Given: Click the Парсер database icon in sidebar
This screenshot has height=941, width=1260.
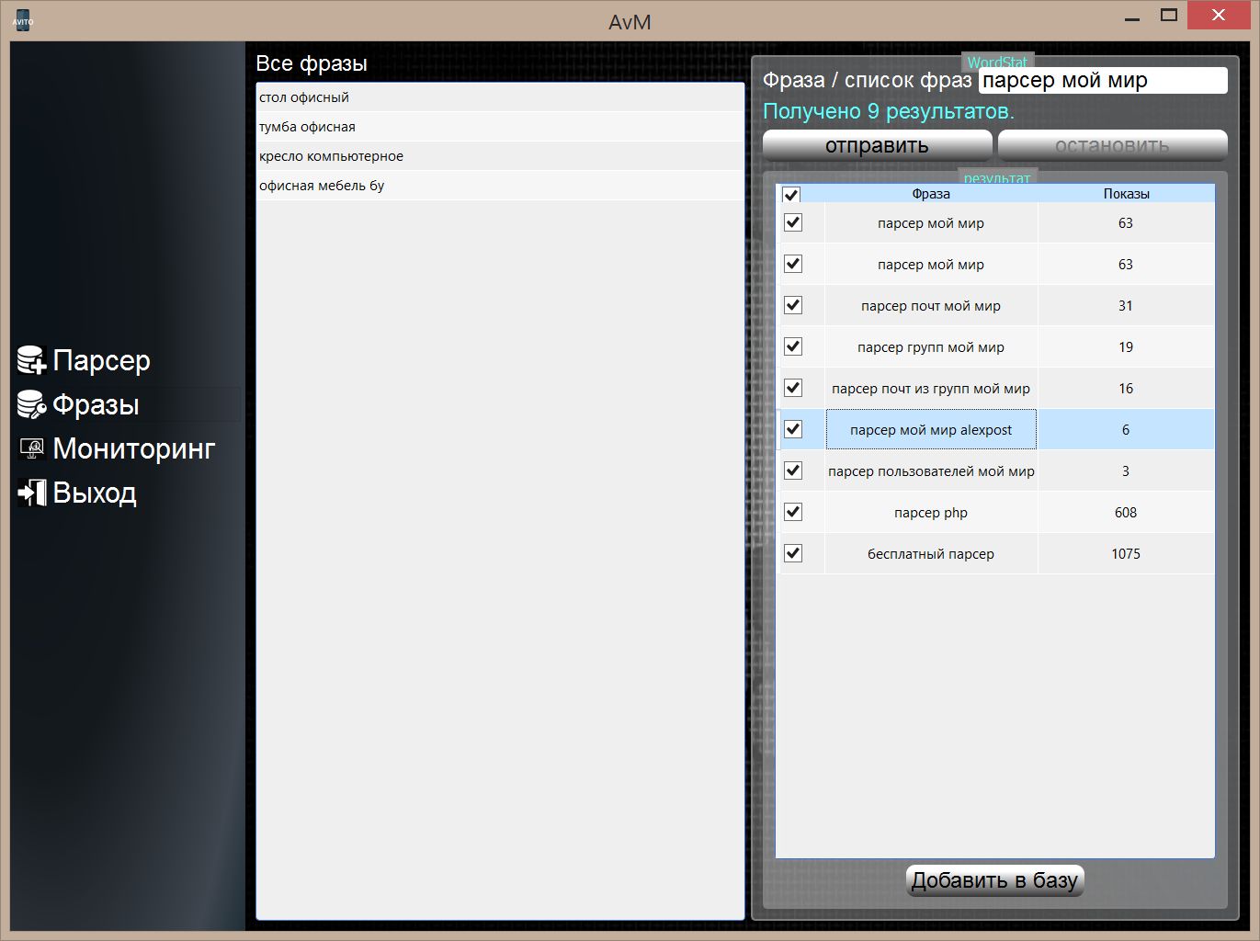Looking at the screenshot, I should (31, 360).
